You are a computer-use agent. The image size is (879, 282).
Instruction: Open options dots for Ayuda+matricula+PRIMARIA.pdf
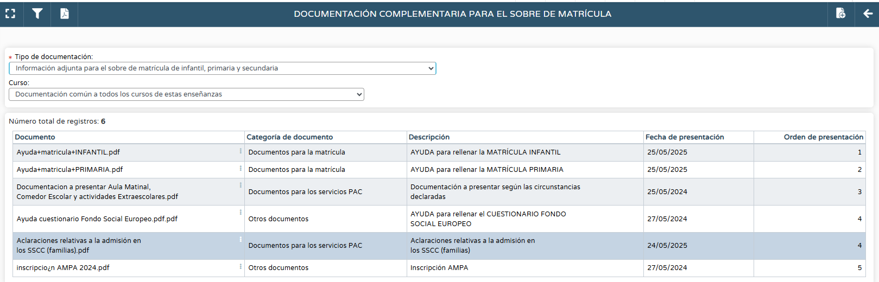coord(241,169)
